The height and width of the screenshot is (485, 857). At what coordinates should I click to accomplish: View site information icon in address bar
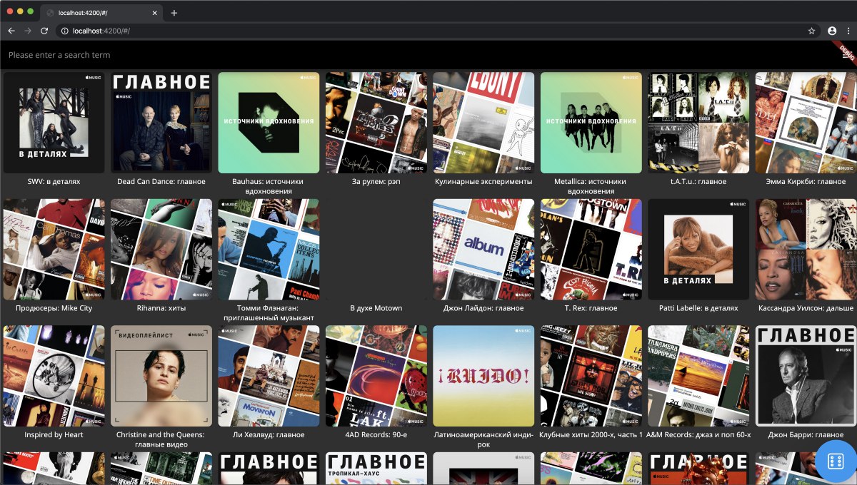tap(65, 31)
